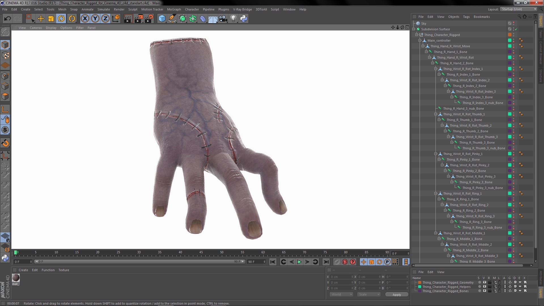
Task: Open the MoGraph menu
Action: [x=174, y=9]
